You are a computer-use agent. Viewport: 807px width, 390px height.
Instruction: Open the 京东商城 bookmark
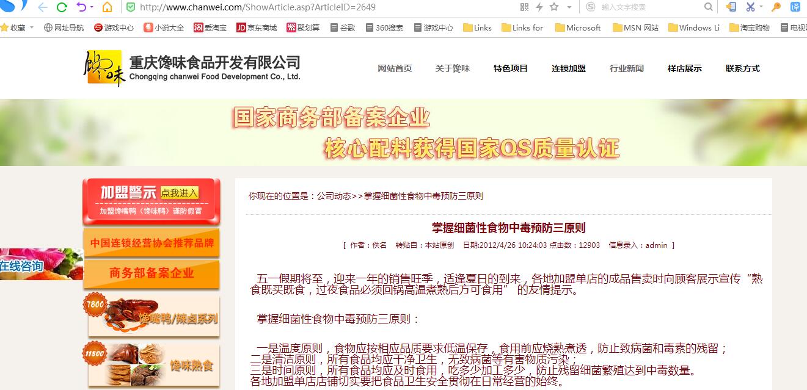(x=257, y=27)
